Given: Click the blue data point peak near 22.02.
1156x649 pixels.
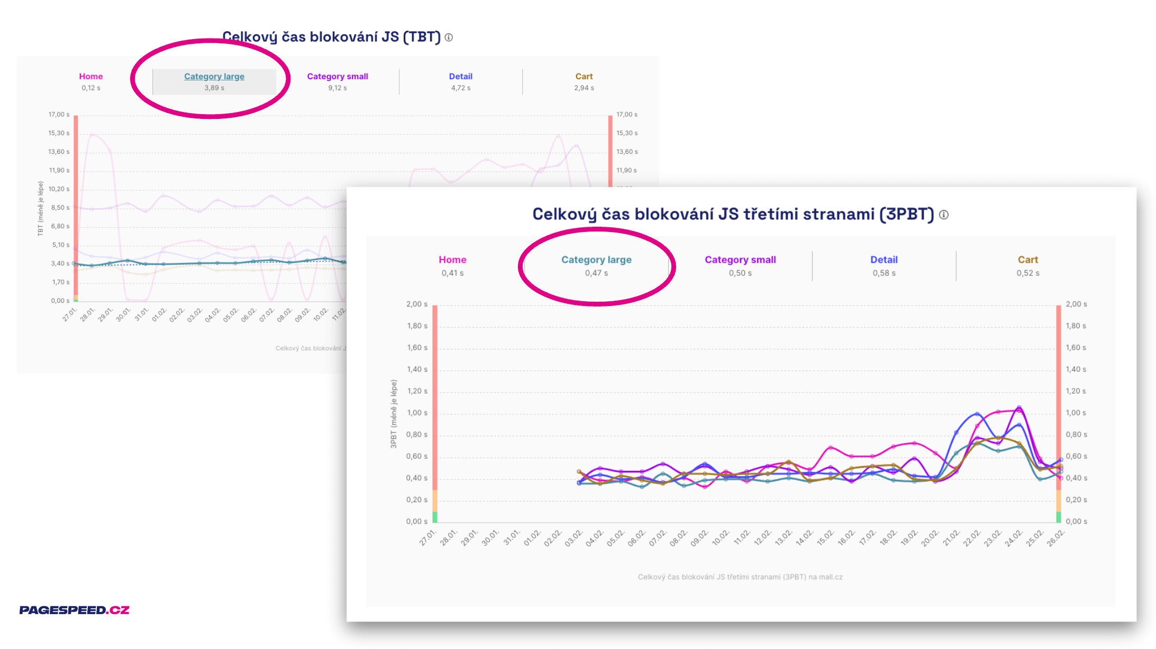Looking at the screenshot, I should pos(976,414).
